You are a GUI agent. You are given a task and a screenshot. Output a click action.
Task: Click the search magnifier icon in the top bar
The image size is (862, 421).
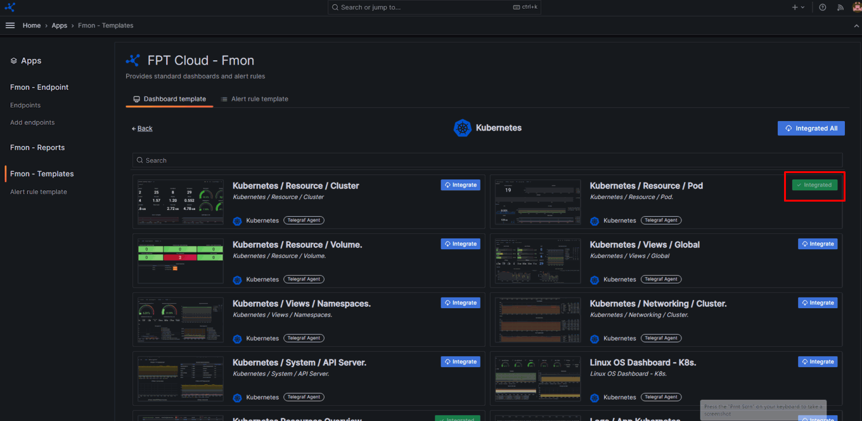[335, 7]
